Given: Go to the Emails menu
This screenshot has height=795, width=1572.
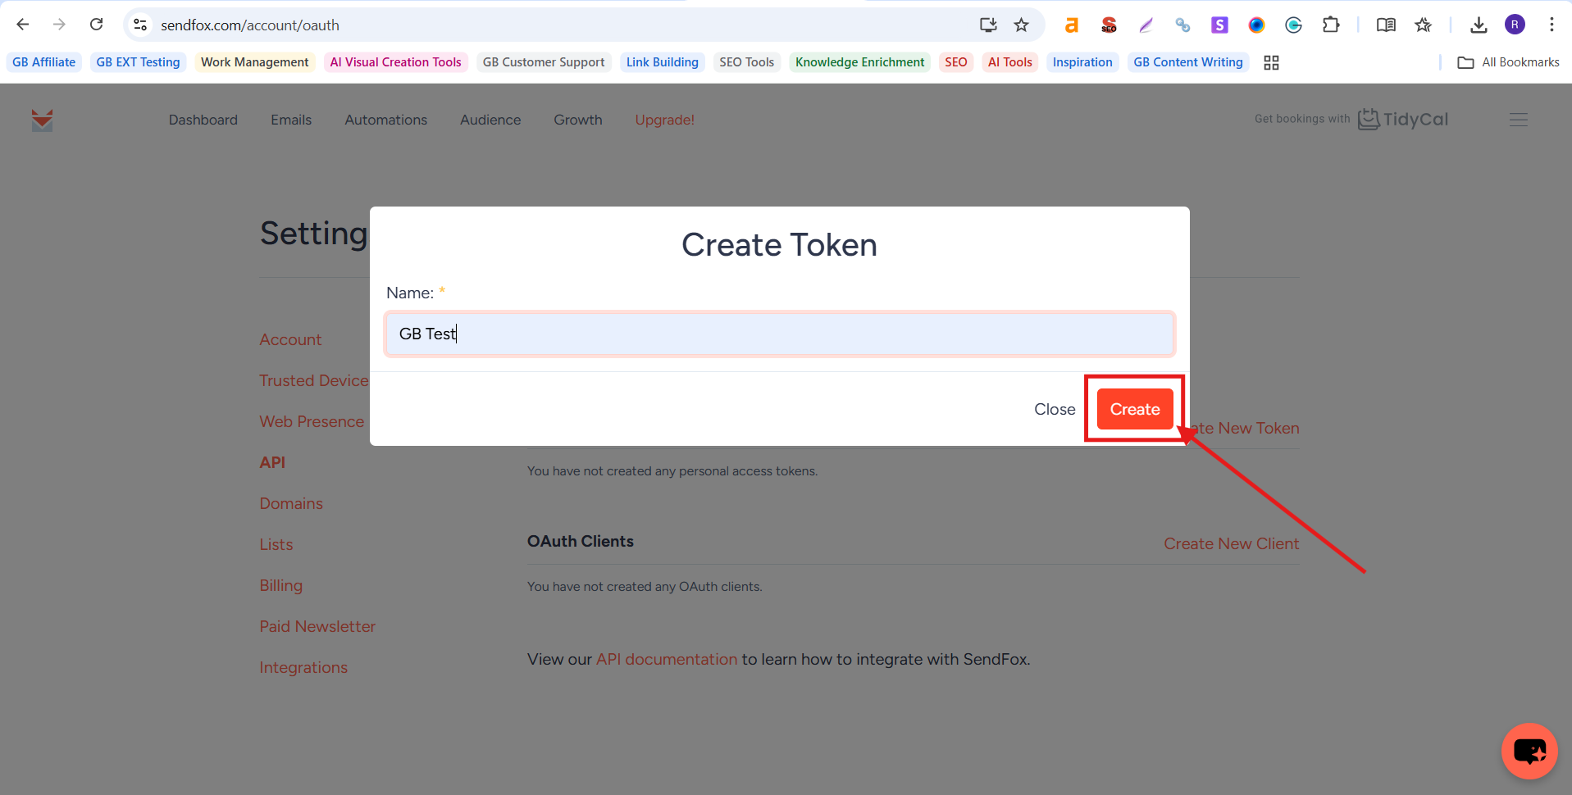Looking at the screenshot, I should pyautogui.click(x=291, y=120).
